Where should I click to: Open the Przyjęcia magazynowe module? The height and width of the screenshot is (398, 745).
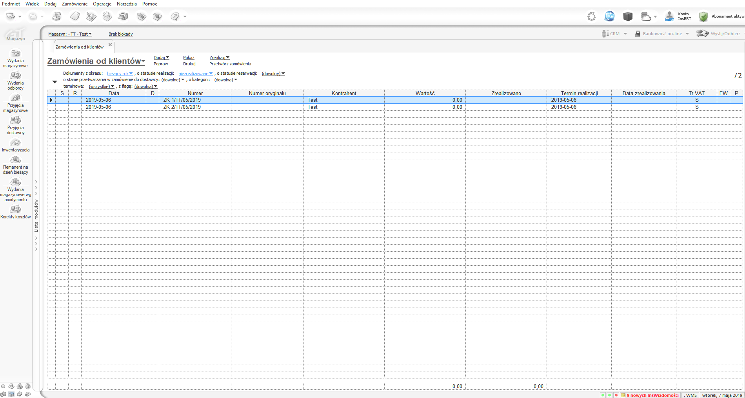16,103
